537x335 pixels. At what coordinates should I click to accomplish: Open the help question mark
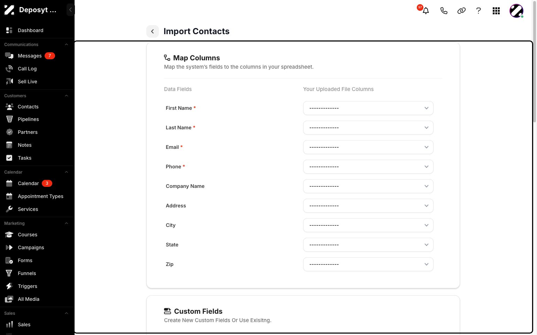pyautogui.click(x=478, y=11)
